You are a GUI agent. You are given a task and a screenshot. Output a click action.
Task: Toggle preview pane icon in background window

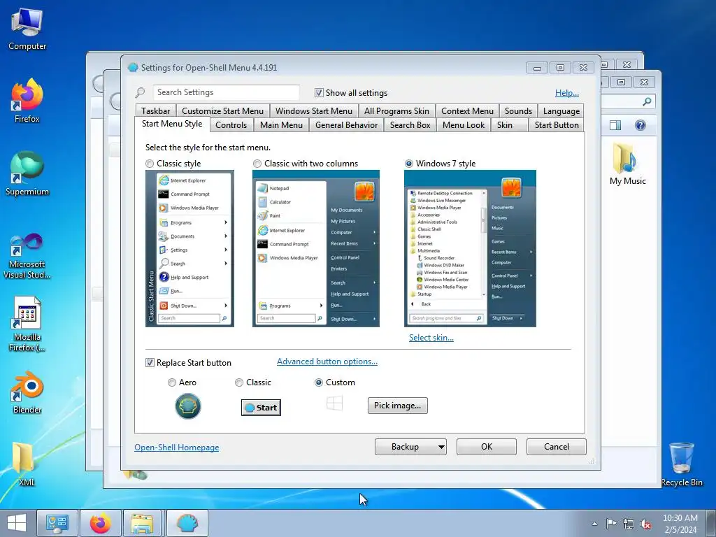coord(615,125)
